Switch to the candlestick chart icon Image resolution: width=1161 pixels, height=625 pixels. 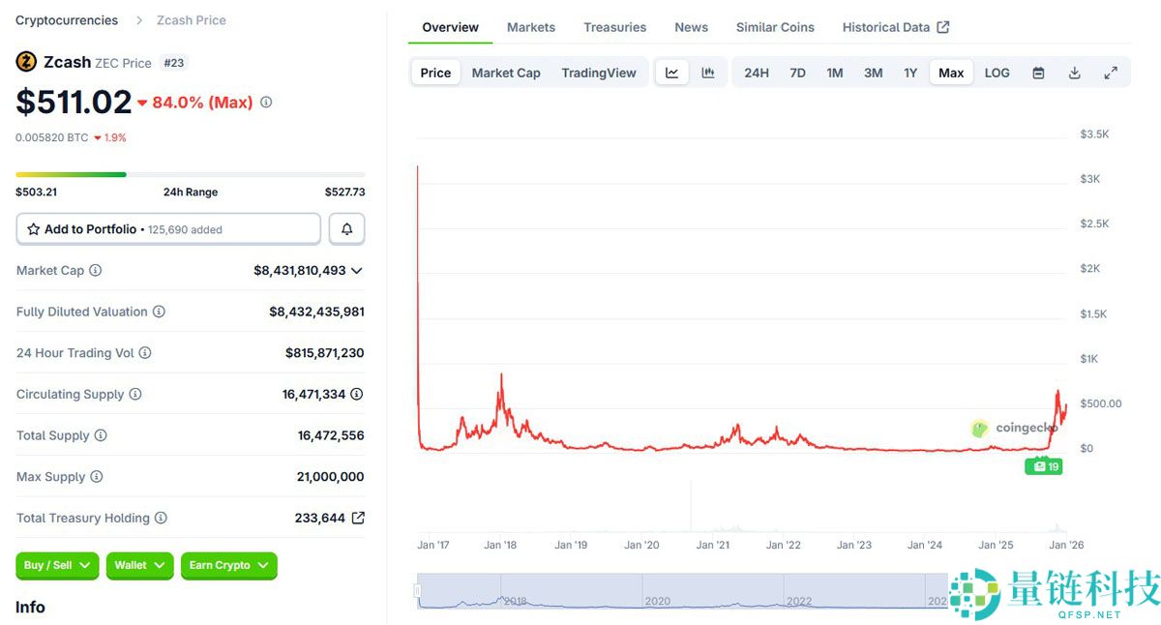708,73
